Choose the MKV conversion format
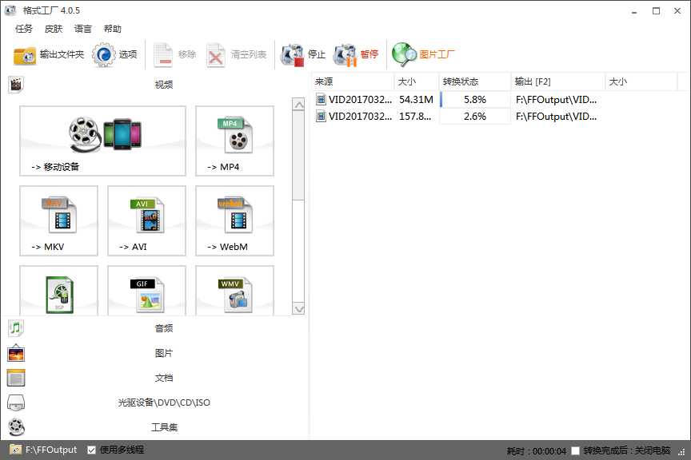The height and width of the screenshot is (460, 691). [58, 220]
